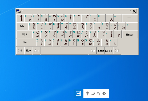Tap the 3 え key

point(45,18)
